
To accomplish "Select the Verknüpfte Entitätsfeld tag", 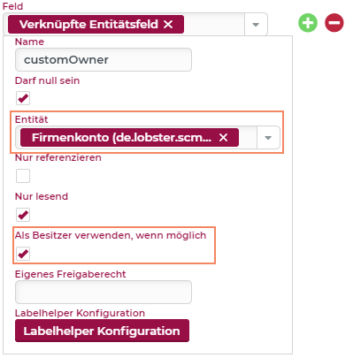I will pos(88,24).
